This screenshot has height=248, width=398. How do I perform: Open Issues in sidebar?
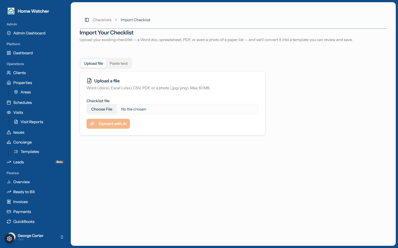[x=35, y=132]
